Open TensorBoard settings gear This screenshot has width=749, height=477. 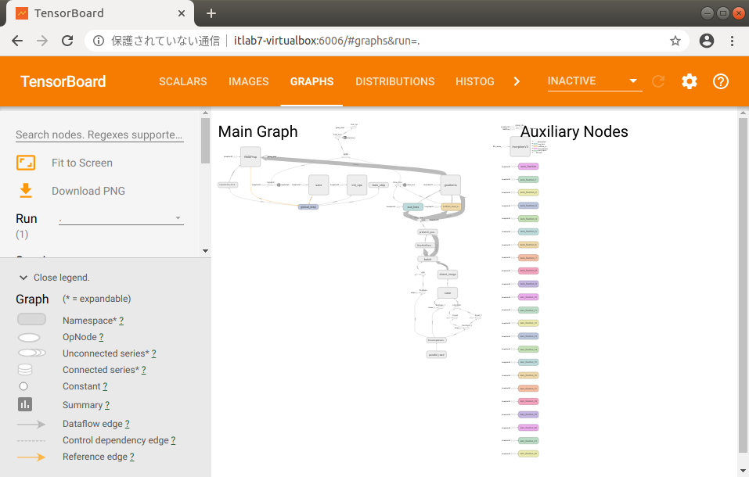coord(690,81)
